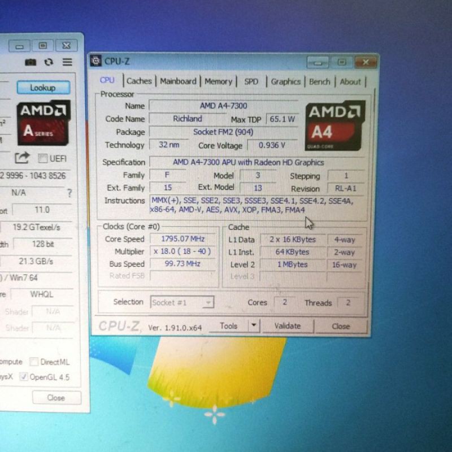Open the GPU-Z hamburger menu
Viewport: 452px width, 452px height.
[x=67, y=62]
